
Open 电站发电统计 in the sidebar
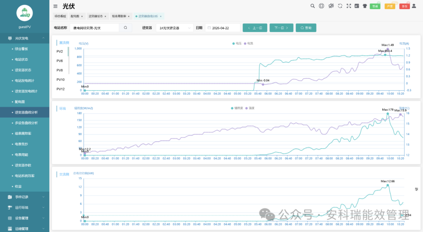point(25,80)
